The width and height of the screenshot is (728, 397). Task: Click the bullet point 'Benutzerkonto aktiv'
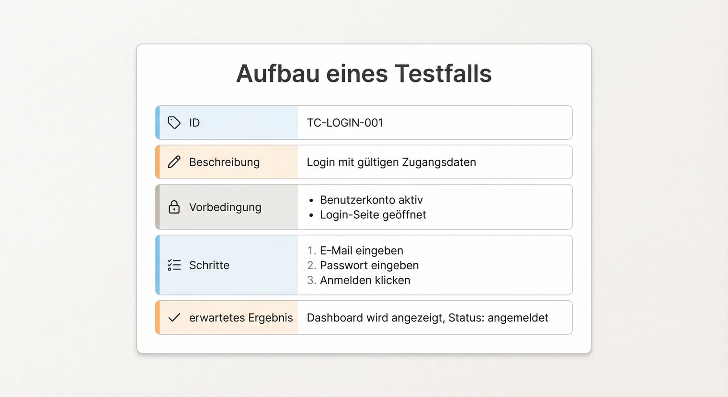tap(371, 200)
